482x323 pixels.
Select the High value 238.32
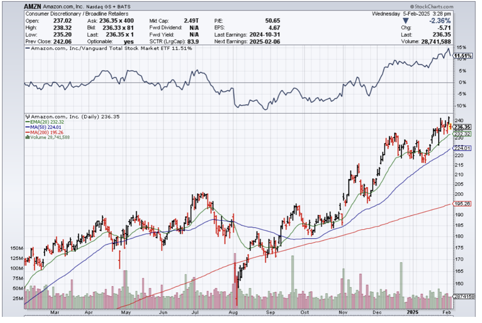tap(62, 28)
